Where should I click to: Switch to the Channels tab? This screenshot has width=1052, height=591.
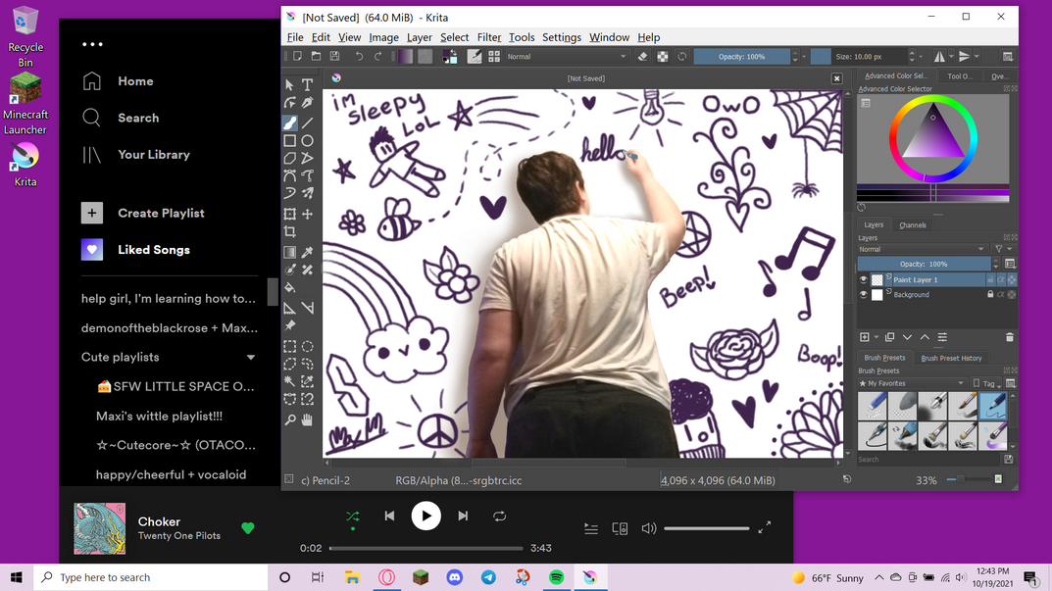coord(912,224)
